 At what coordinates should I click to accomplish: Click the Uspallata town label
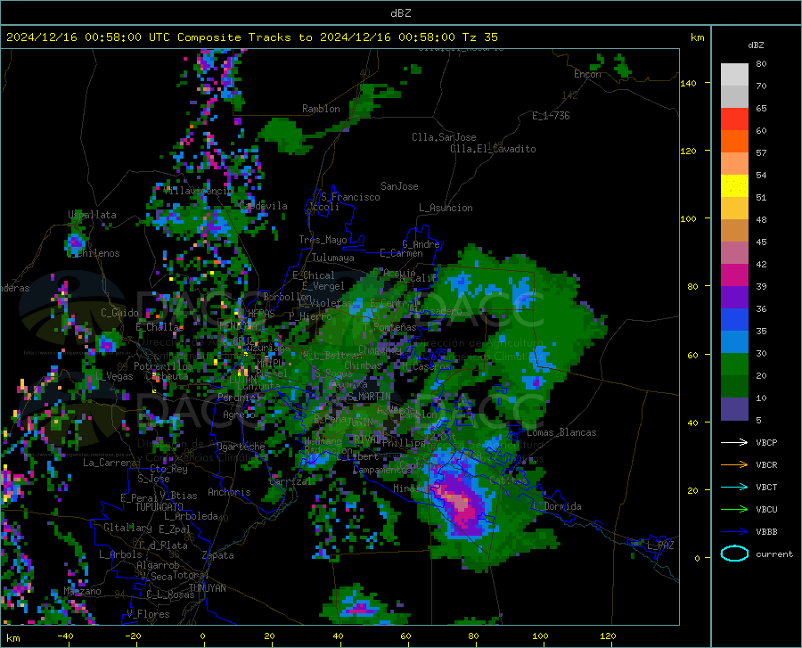click(x=92, y=215)
